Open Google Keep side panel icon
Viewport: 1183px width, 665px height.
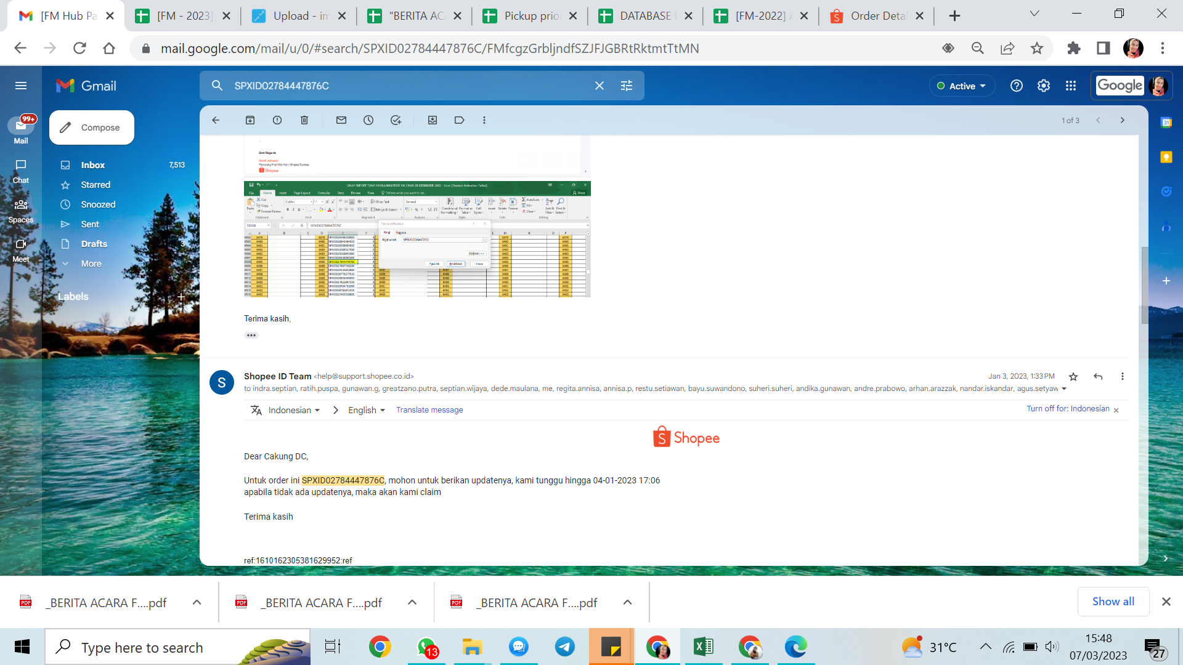click(x=1166, y=157)
